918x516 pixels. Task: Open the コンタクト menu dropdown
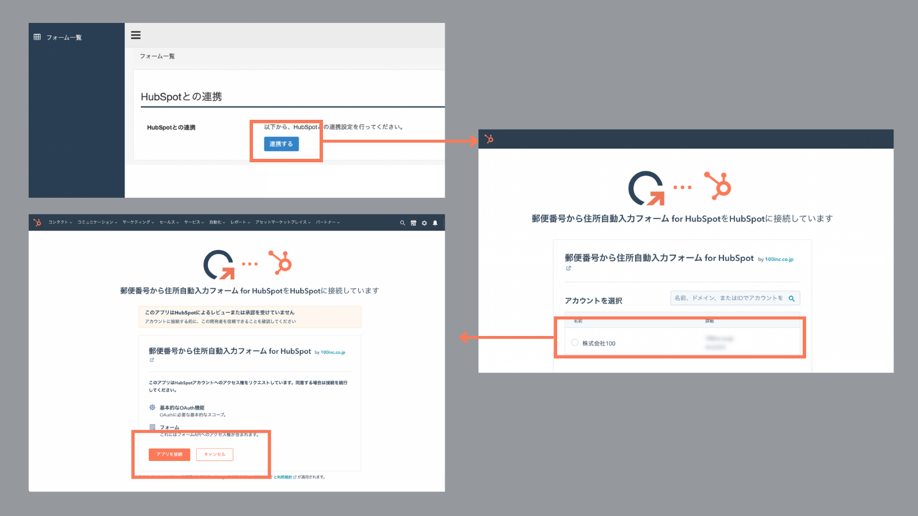[x=60, y=222]
